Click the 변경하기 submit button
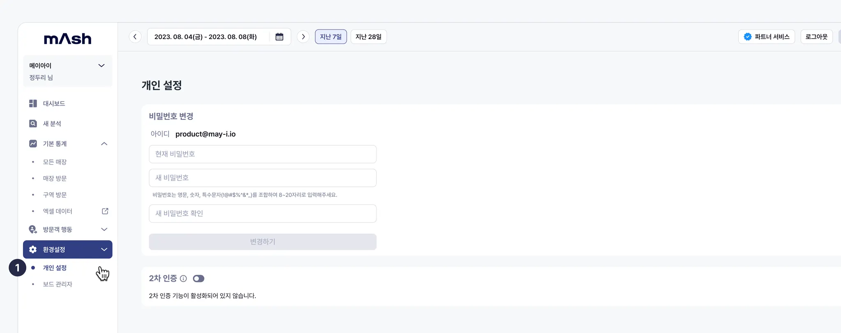The height and width of the screenshot is (333, 841). [263, 242]
